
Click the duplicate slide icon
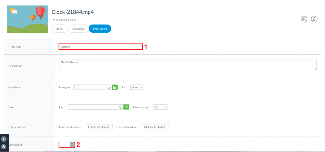click(x=304, y=19)
